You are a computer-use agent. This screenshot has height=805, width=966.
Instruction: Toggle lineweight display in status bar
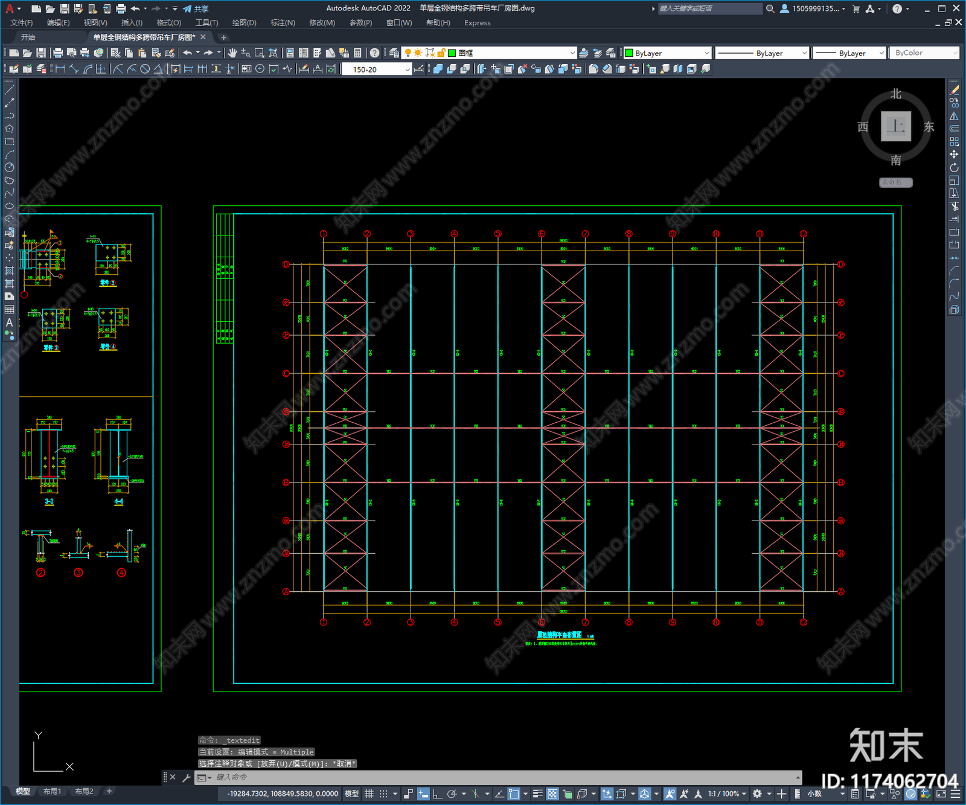(537, 794)
